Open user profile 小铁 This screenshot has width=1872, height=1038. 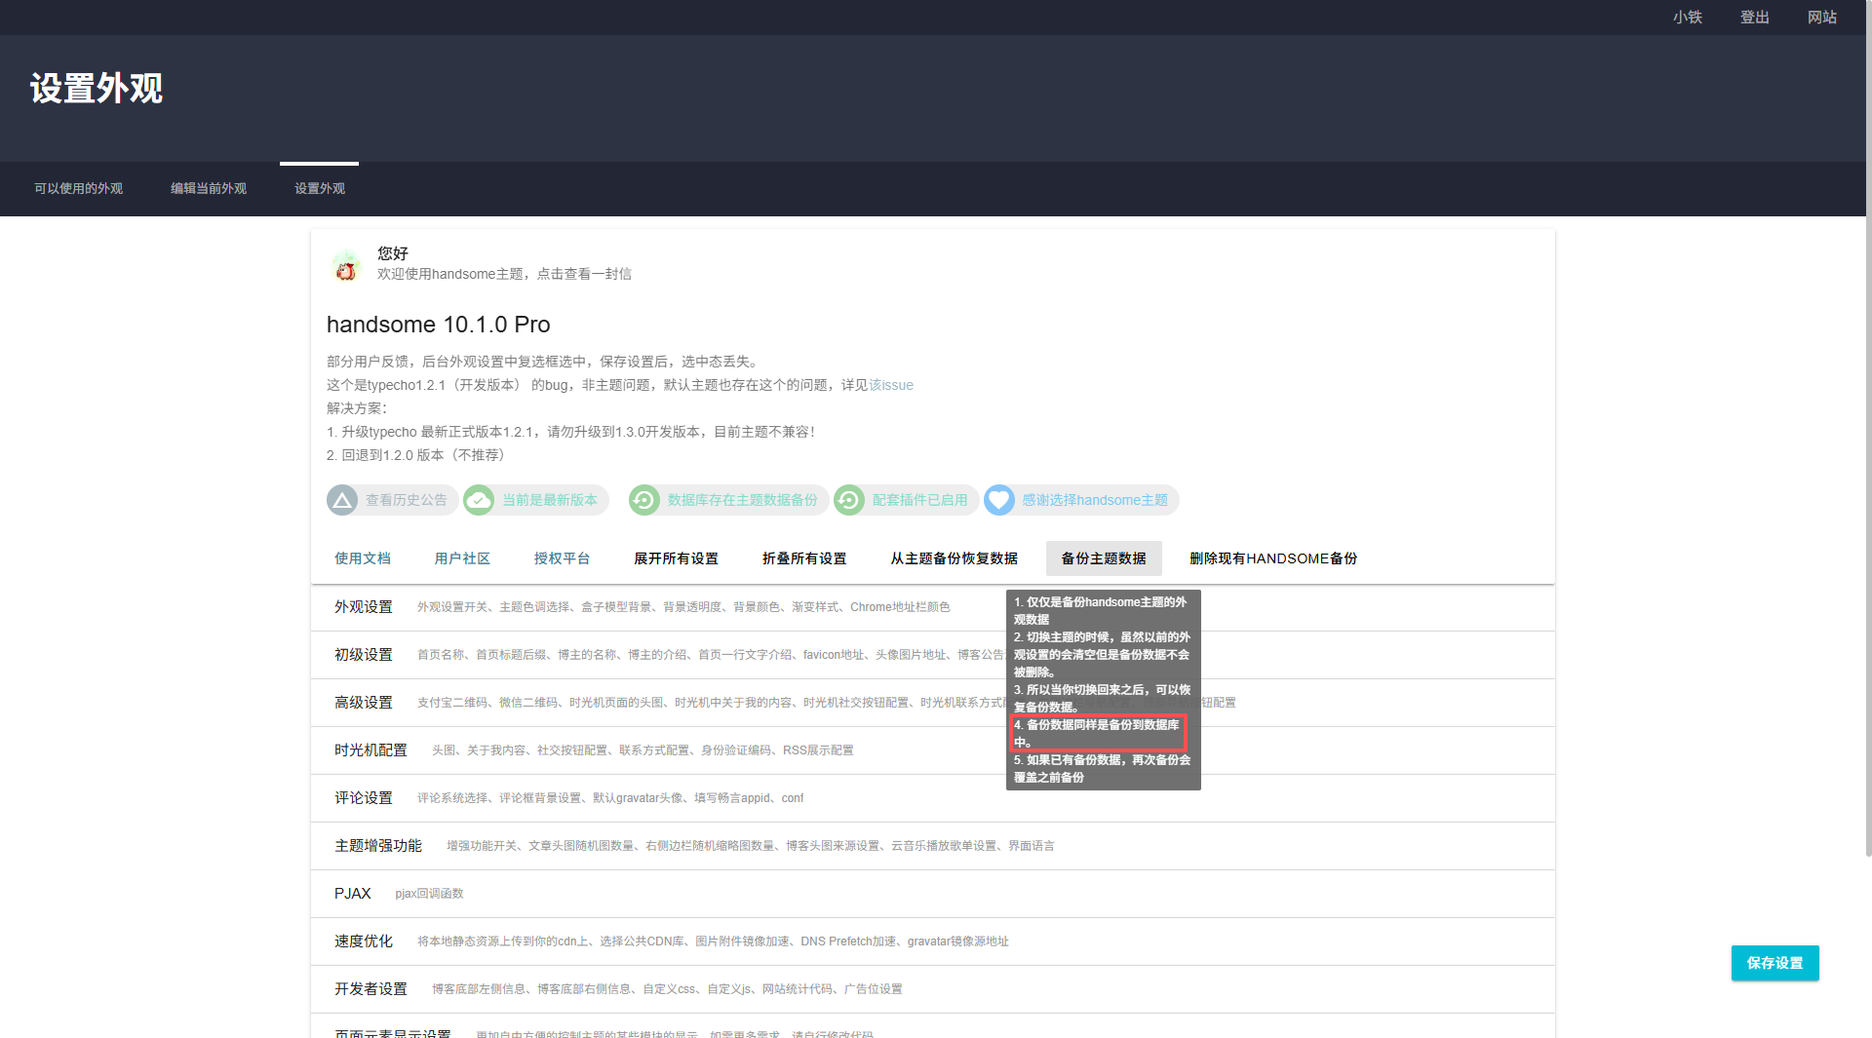1688,18
